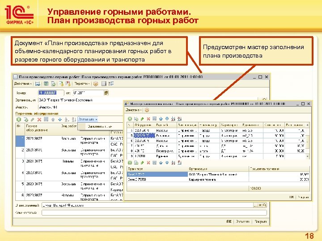Click the Организация column header in the Мастер window
This screenshot has width=322, height=241.
coord(218,169)
